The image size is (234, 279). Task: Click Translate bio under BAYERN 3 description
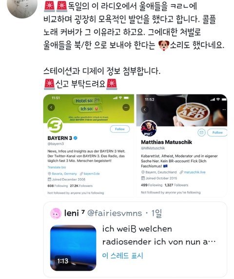[x=57, y=167]
